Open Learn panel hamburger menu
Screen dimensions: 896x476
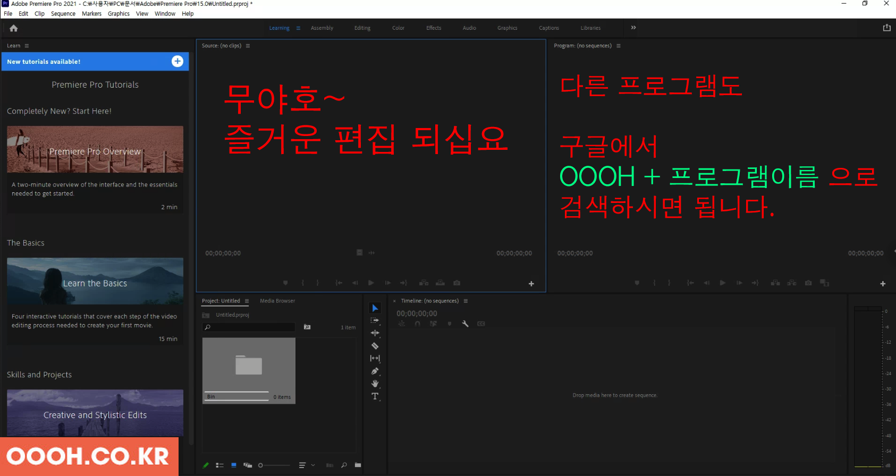pos(27,46)
